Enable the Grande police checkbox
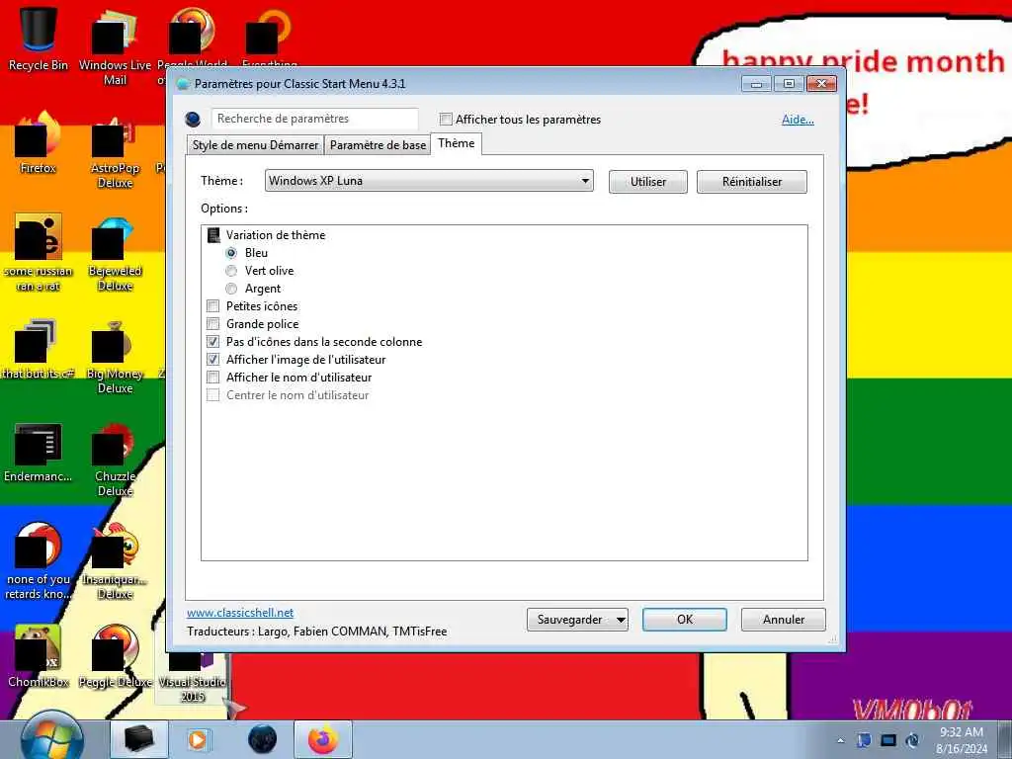 pos(213,324)
